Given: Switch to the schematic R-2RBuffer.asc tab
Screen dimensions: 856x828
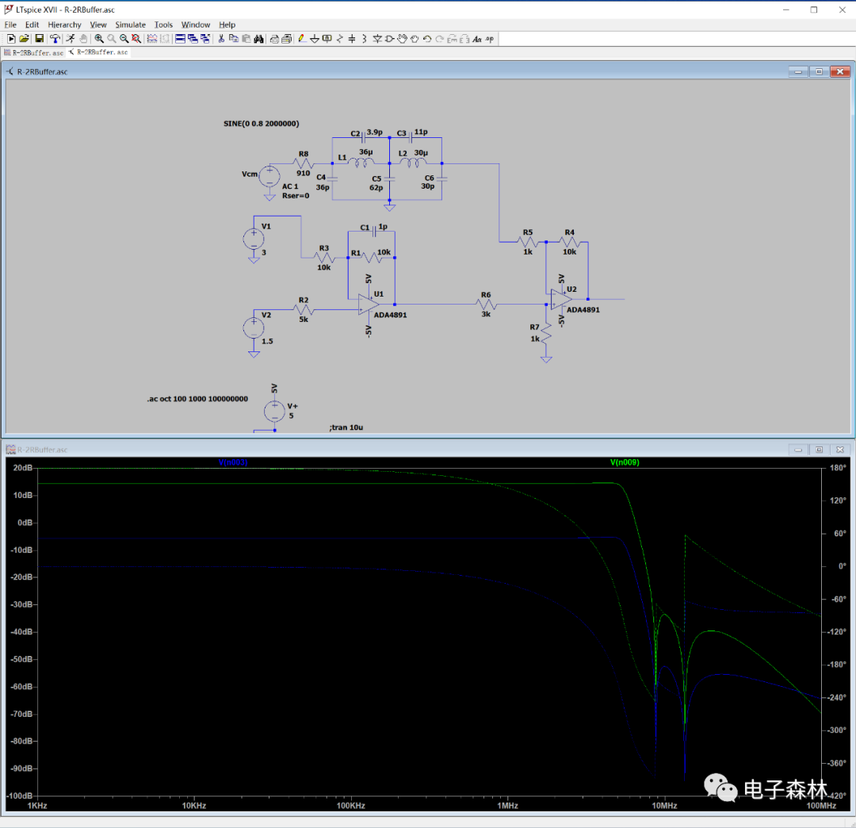Looking at the screenshot, I should (x=98, y=52).
